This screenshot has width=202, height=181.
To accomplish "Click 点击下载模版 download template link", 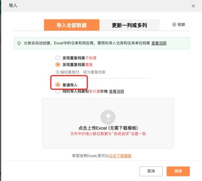I will (120, 156).
